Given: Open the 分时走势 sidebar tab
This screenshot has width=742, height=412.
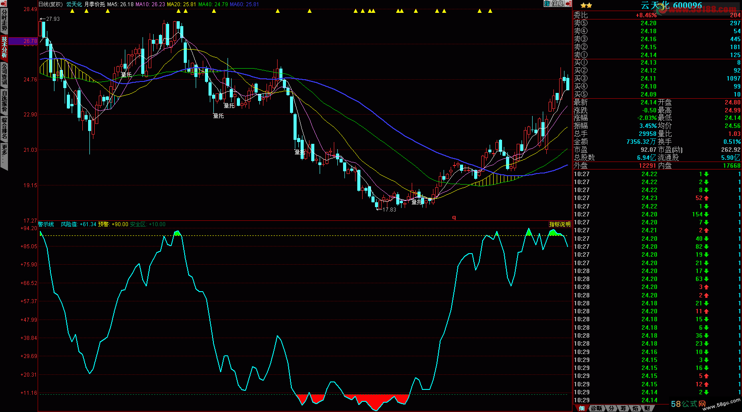Looking at the screenshot, I should 4,20.
